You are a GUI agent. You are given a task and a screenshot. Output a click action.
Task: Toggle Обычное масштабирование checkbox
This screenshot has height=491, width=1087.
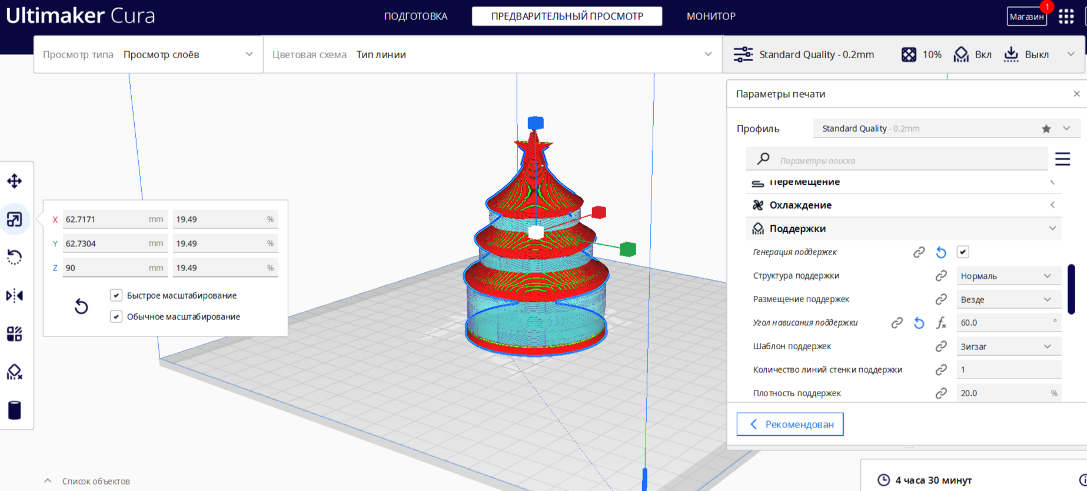116,316
